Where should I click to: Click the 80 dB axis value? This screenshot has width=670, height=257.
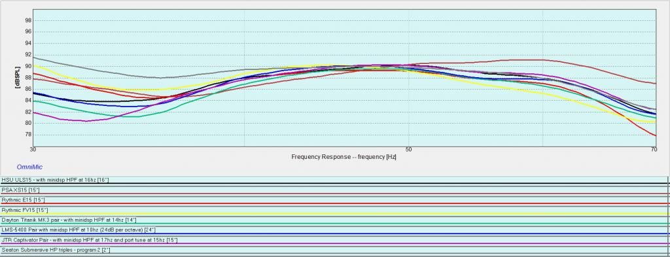[28, 124]
